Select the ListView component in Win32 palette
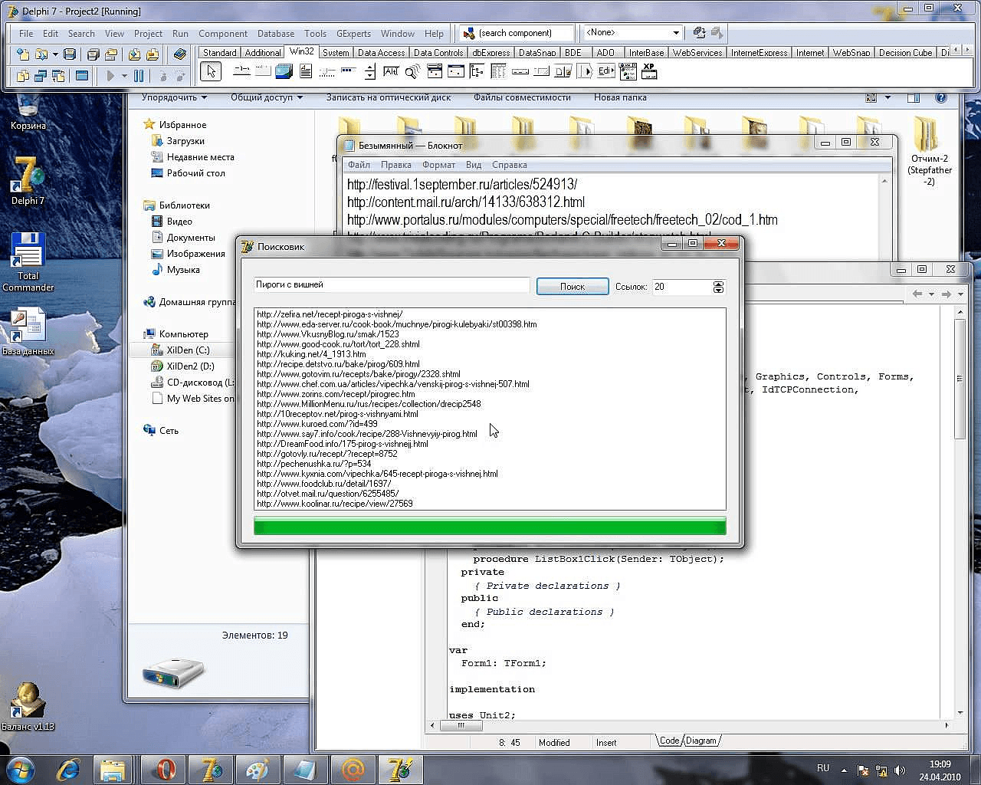The width and height of the screenshot is (981, 785). (x=499, y=72)
